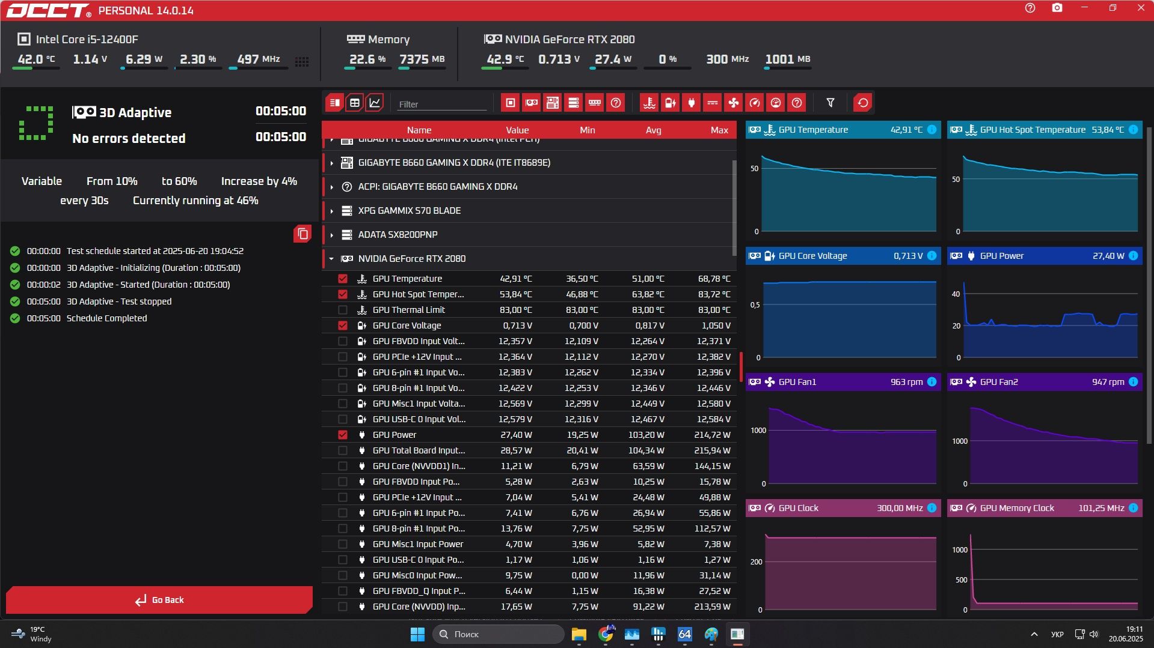Viewport: 1154px width, 648px height.
Task: Switch to the graph view icon
Action: pos(375,103)
